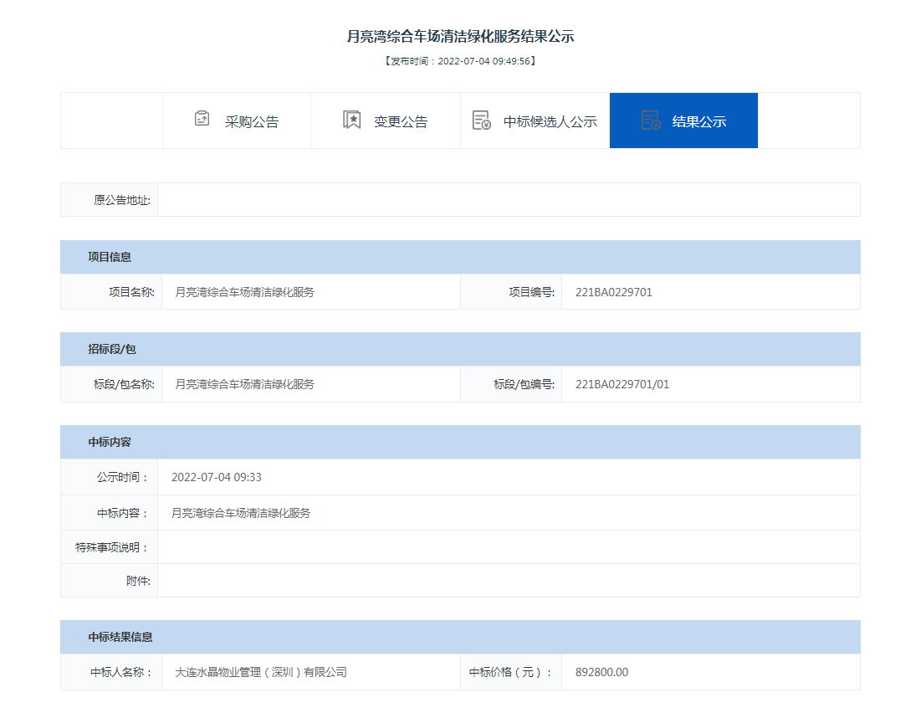Click the 中标候选人公示 document icon
This screenshot has width=921, height=713.
coord(482,120)
